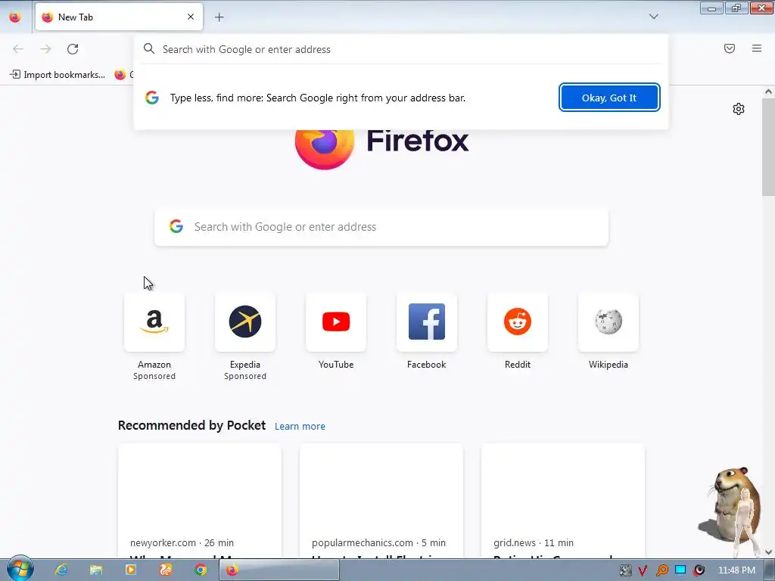Launch UC Browser from the taskbar

tap(166, 570)
